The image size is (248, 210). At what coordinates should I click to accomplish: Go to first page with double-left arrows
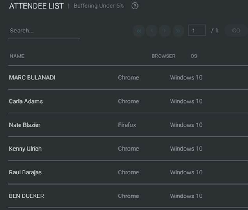(x=139, y=31)
